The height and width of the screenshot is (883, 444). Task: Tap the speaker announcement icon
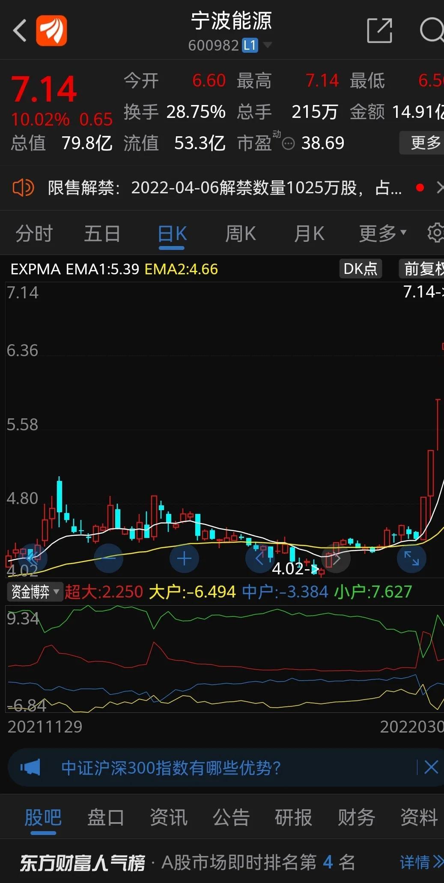[x=23, y=188]
